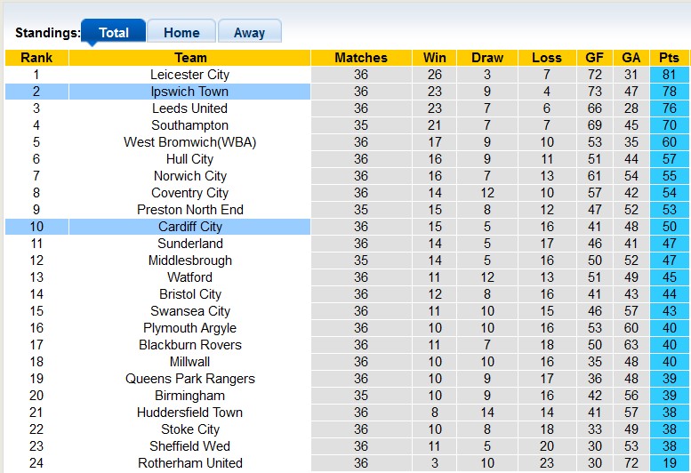691x473 pixels.
Task: Open Ipswich Town team page
Action: tap(189, 92)
